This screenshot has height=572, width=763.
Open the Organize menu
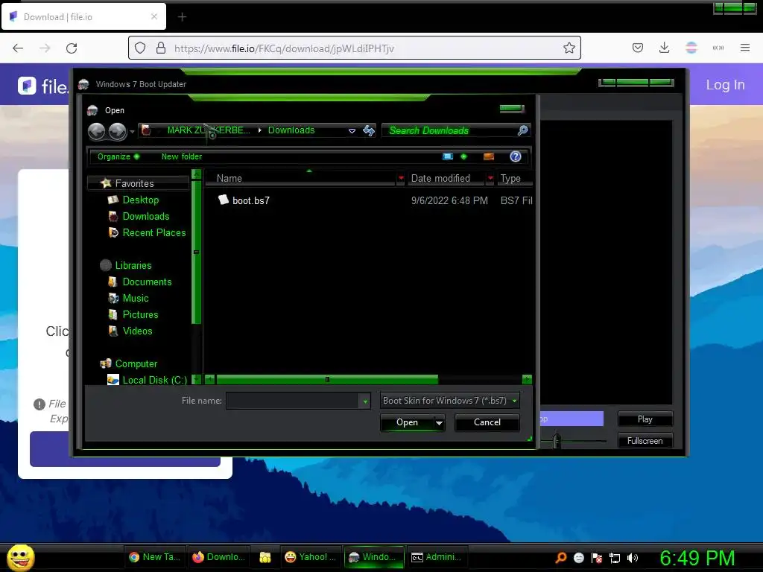coord(118,156)
